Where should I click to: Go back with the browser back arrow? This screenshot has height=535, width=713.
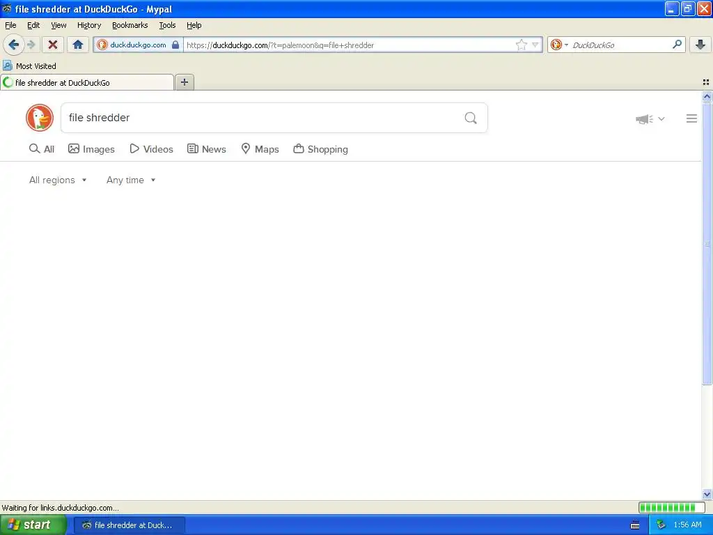click(x=13, y=45)
